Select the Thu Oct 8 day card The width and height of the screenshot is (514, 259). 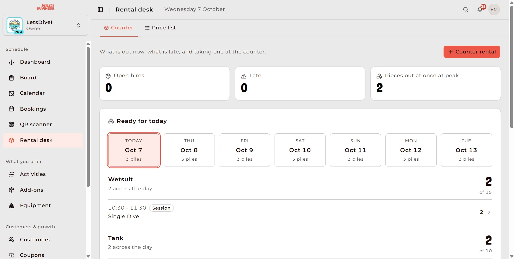tap(189, 150)
